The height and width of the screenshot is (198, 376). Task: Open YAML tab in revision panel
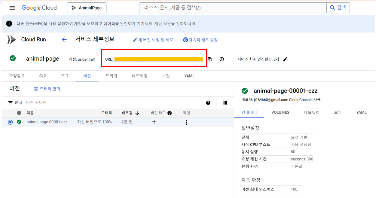click(362, 112)
